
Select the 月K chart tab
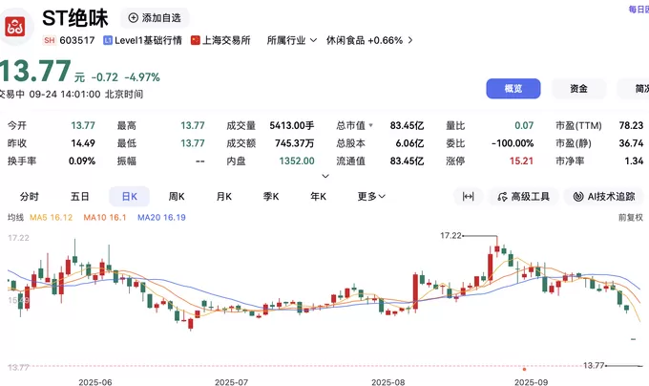(224, 196)
